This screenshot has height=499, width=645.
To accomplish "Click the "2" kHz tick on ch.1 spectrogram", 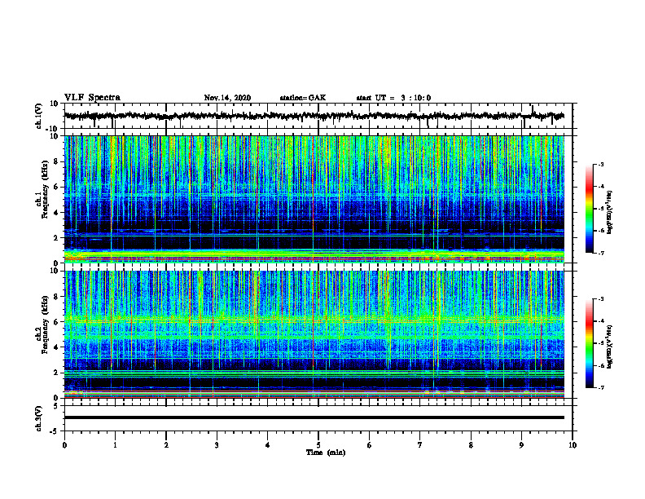I will pos(57,237).
